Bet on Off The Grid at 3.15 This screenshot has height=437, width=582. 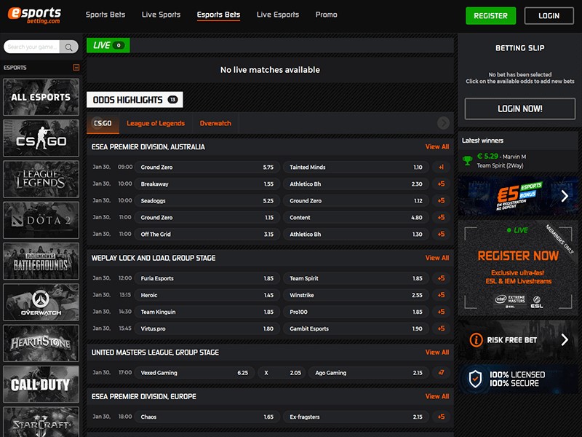tap(207, 234)
